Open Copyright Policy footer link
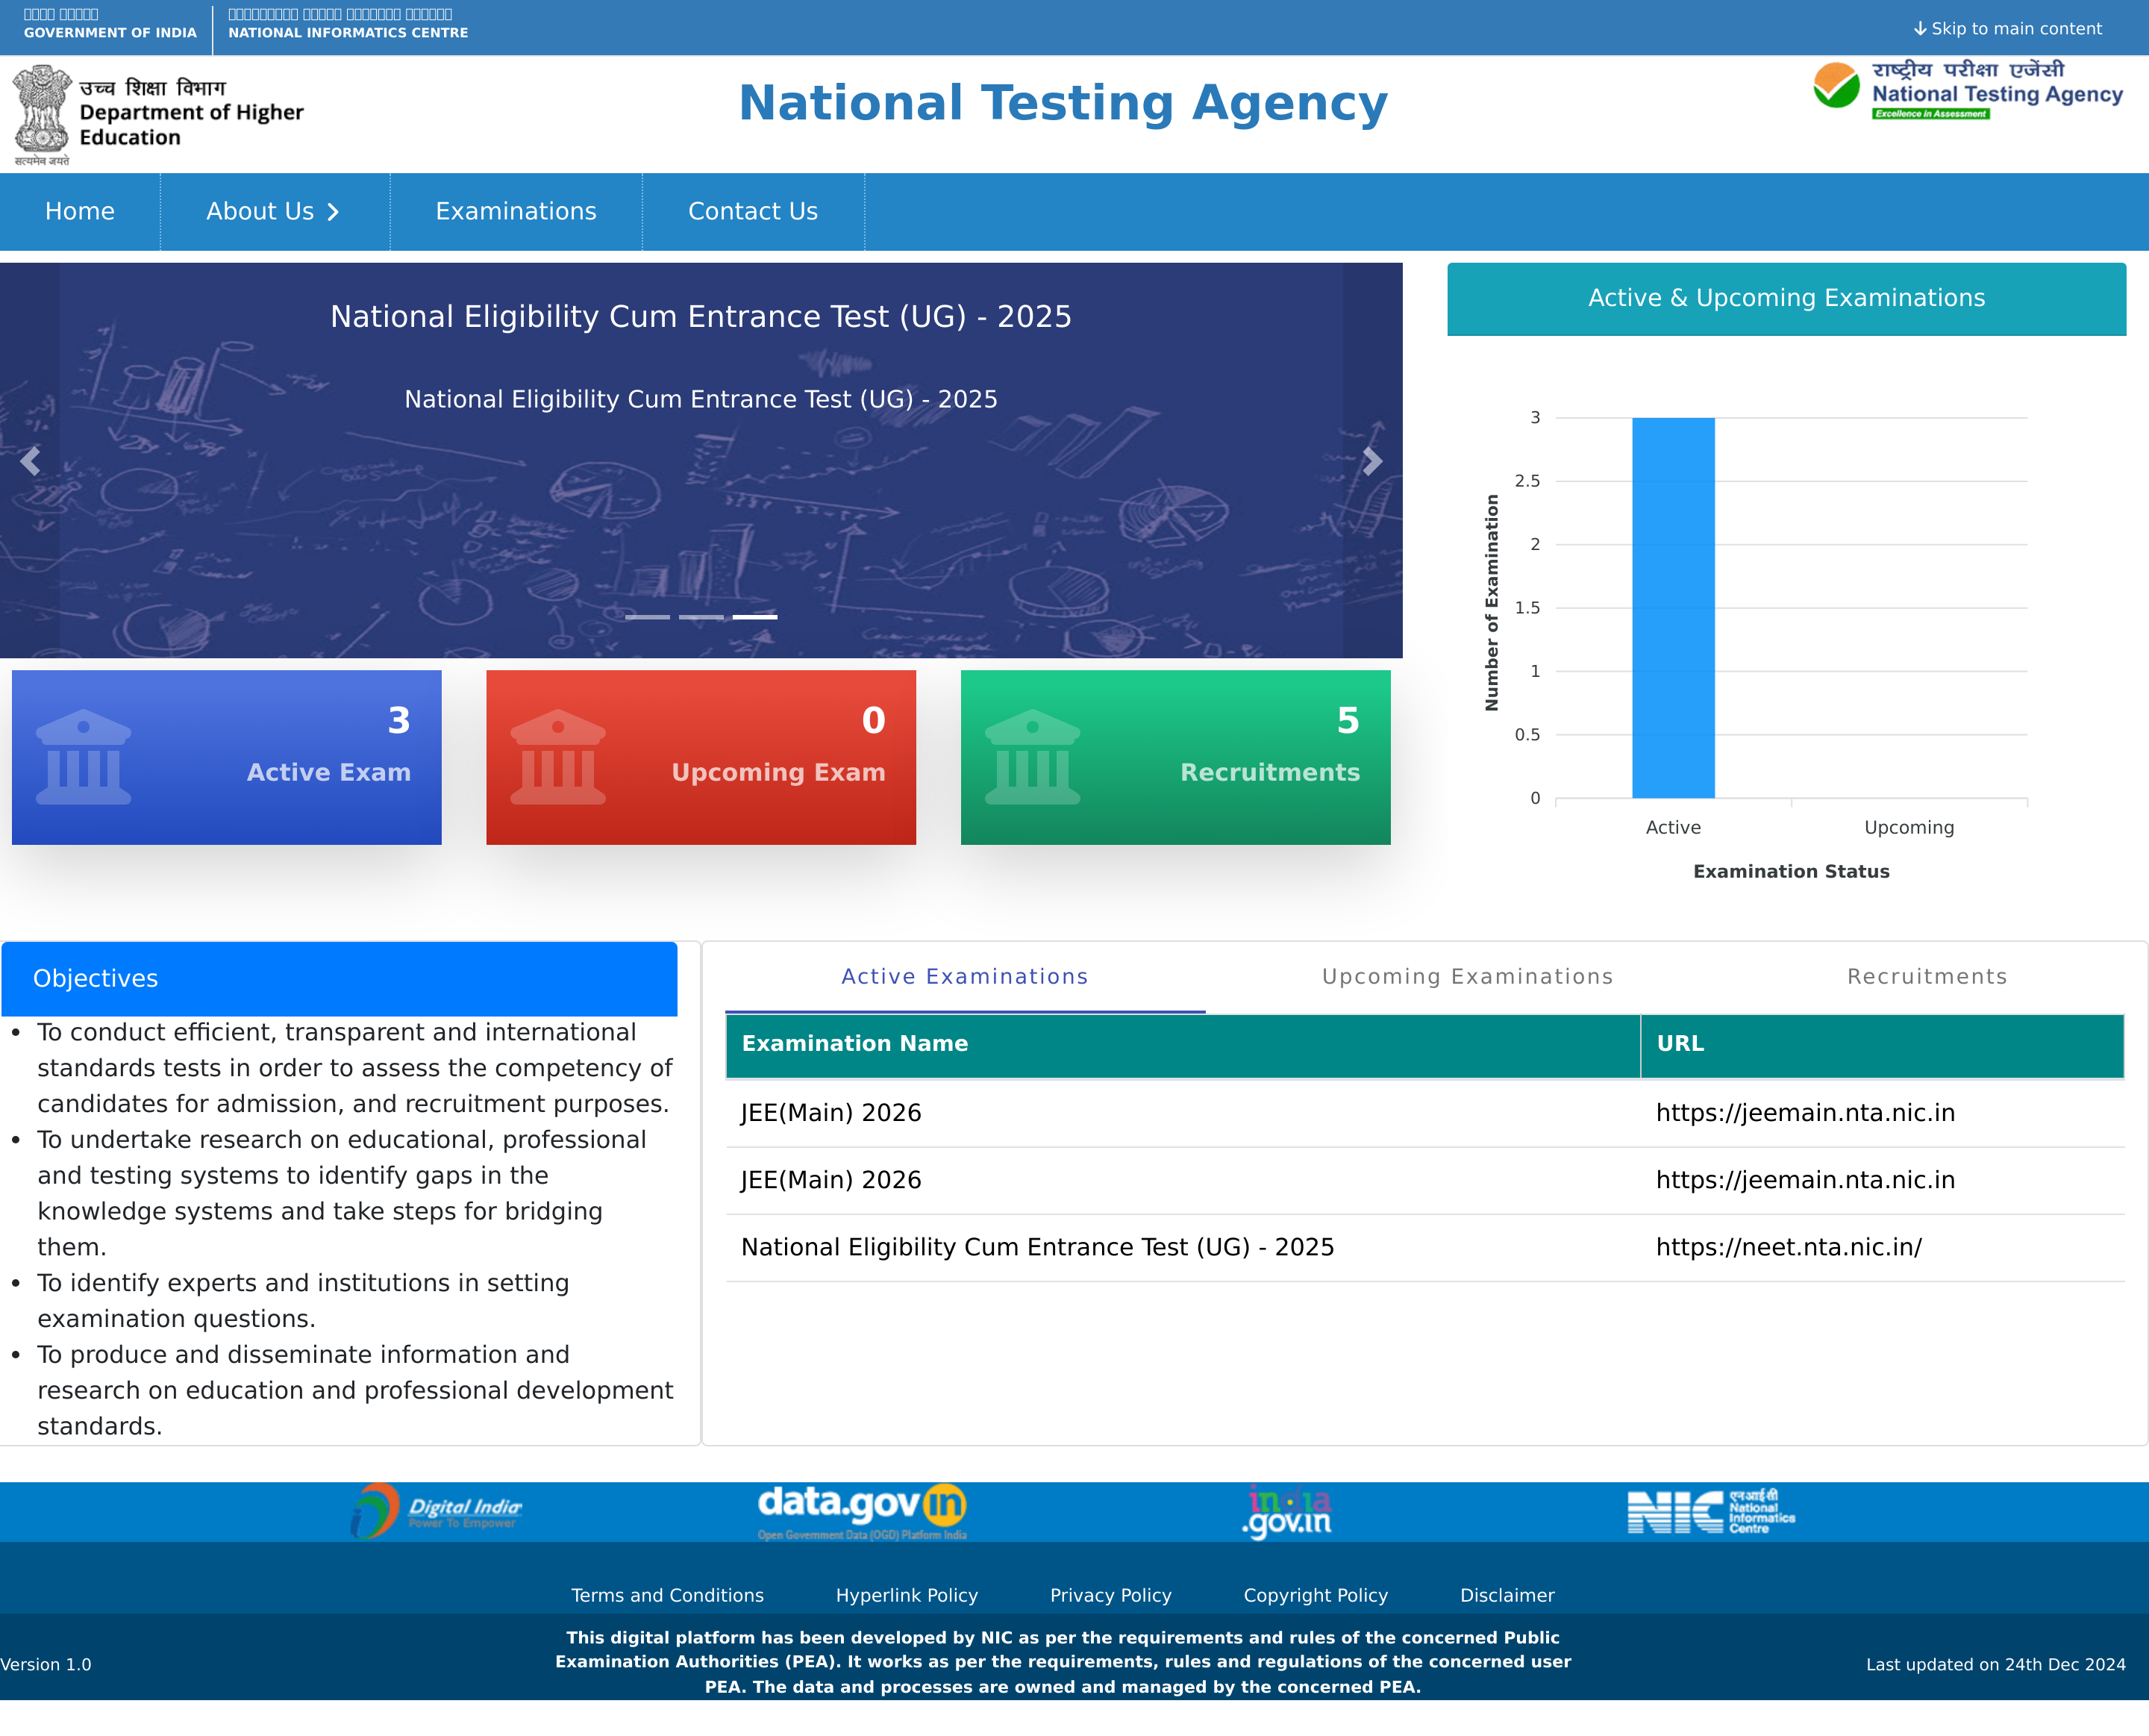The height and width of the screenshot is (1736, 2149). tap(1316, 1596)
